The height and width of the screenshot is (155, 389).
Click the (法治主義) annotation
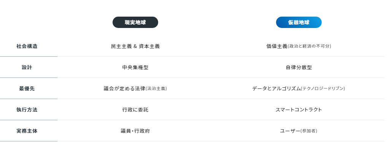pos(156,89)
